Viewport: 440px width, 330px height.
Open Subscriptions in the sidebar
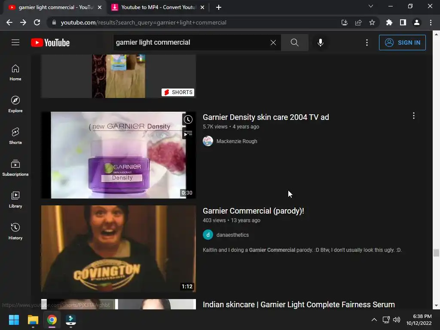[x=15, y=168]
